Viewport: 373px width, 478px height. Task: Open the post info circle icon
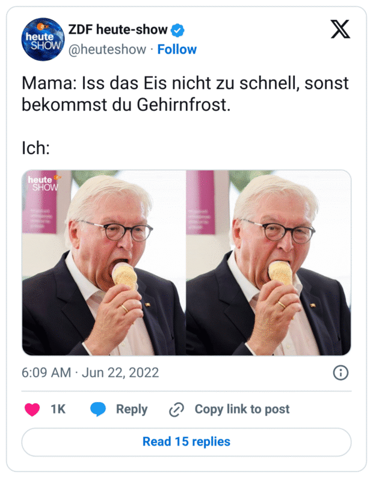[x=341, y=373]
